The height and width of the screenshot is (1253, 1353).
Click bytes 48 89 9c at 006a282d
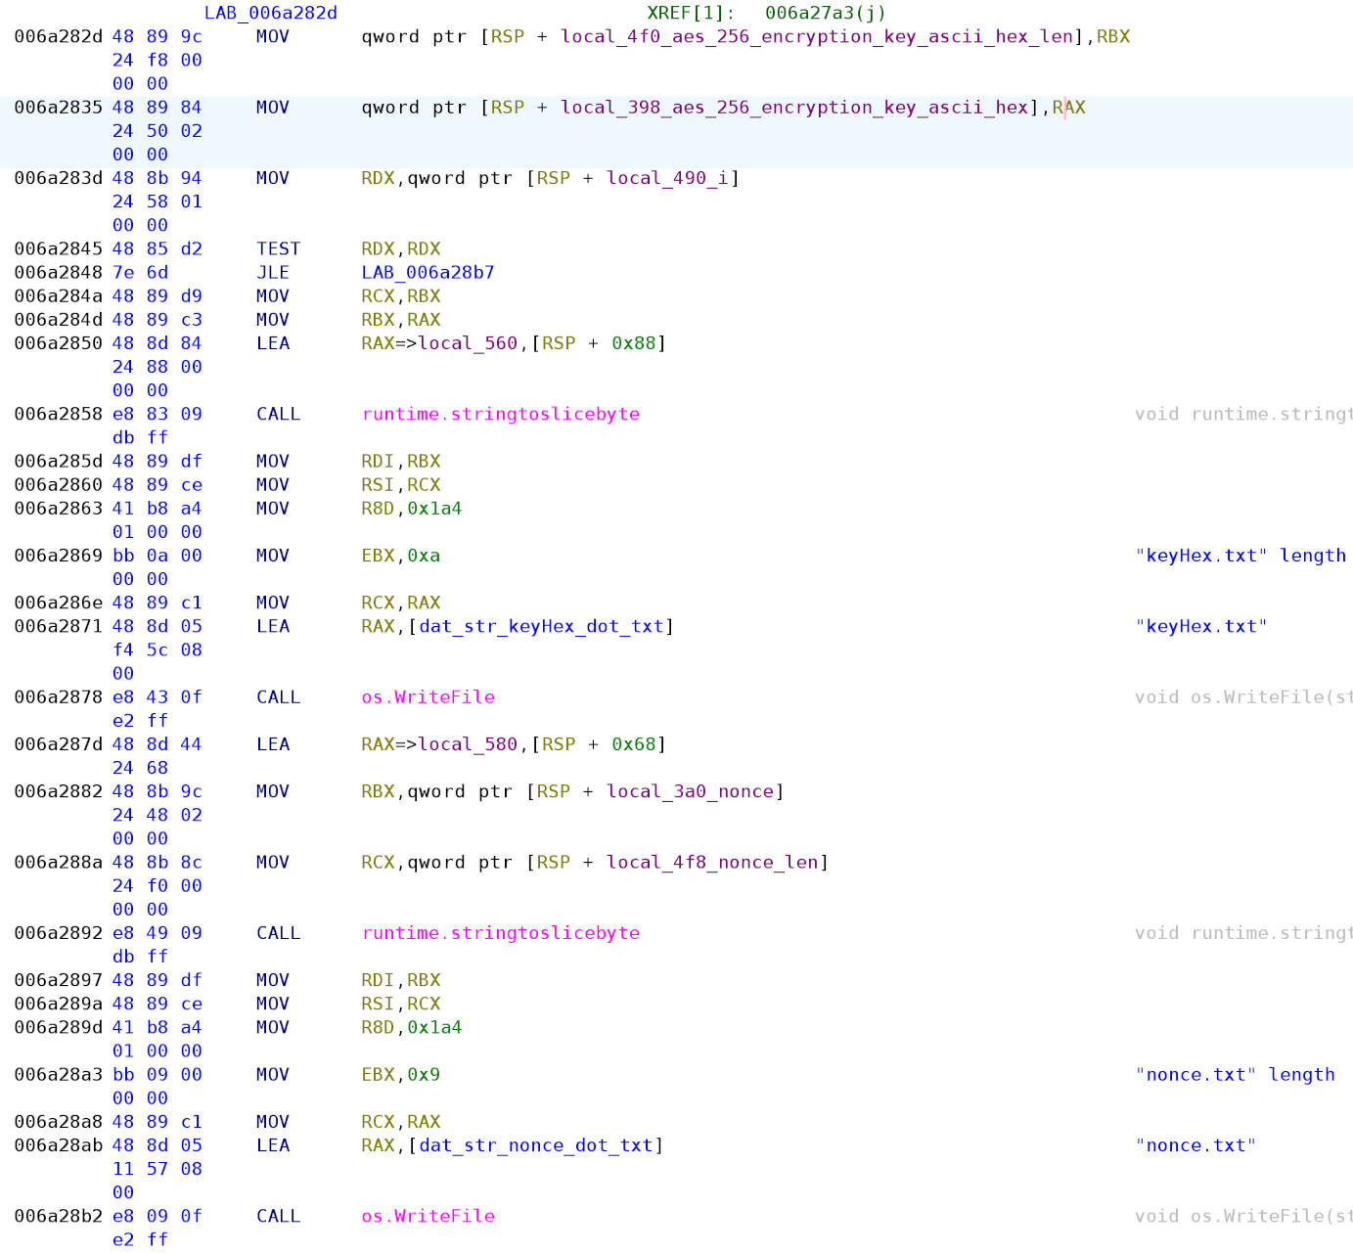pos(158,36)
